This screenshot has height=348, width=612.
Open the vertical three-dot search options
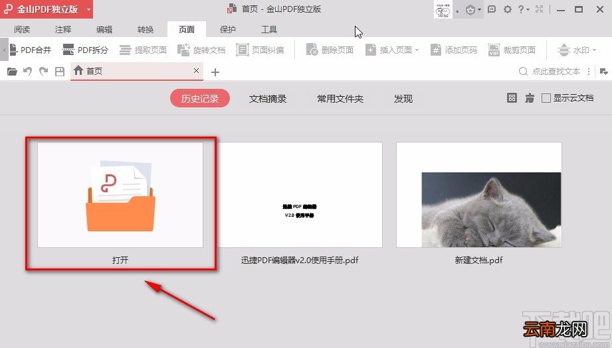tap(588, 72)
